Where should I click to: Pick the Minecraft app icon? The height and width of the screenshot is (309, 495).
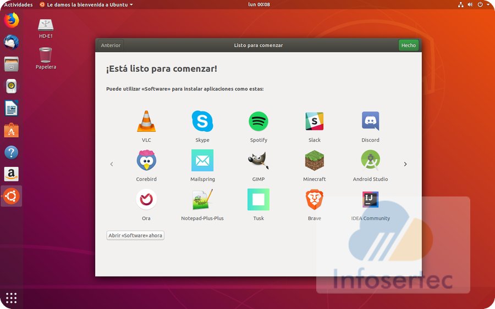point(315,161)
